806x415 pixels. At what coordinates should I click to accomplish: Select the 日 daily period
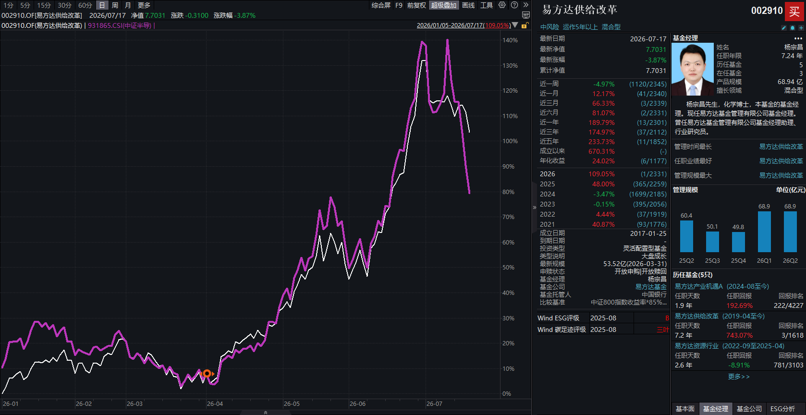point(102,5)
